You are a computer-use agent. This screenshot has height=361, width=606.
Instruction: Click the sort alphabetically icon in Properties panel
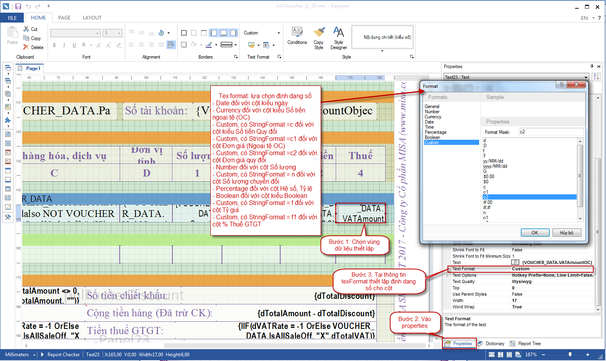tap(596, 77)
